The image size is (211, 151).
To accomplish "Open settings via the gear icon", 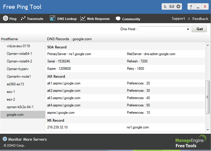I will coord(178,6).
